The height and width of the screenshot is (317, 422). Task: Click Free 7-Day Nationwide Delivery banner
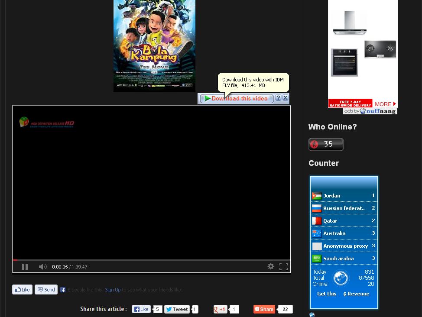pos(350,104)
